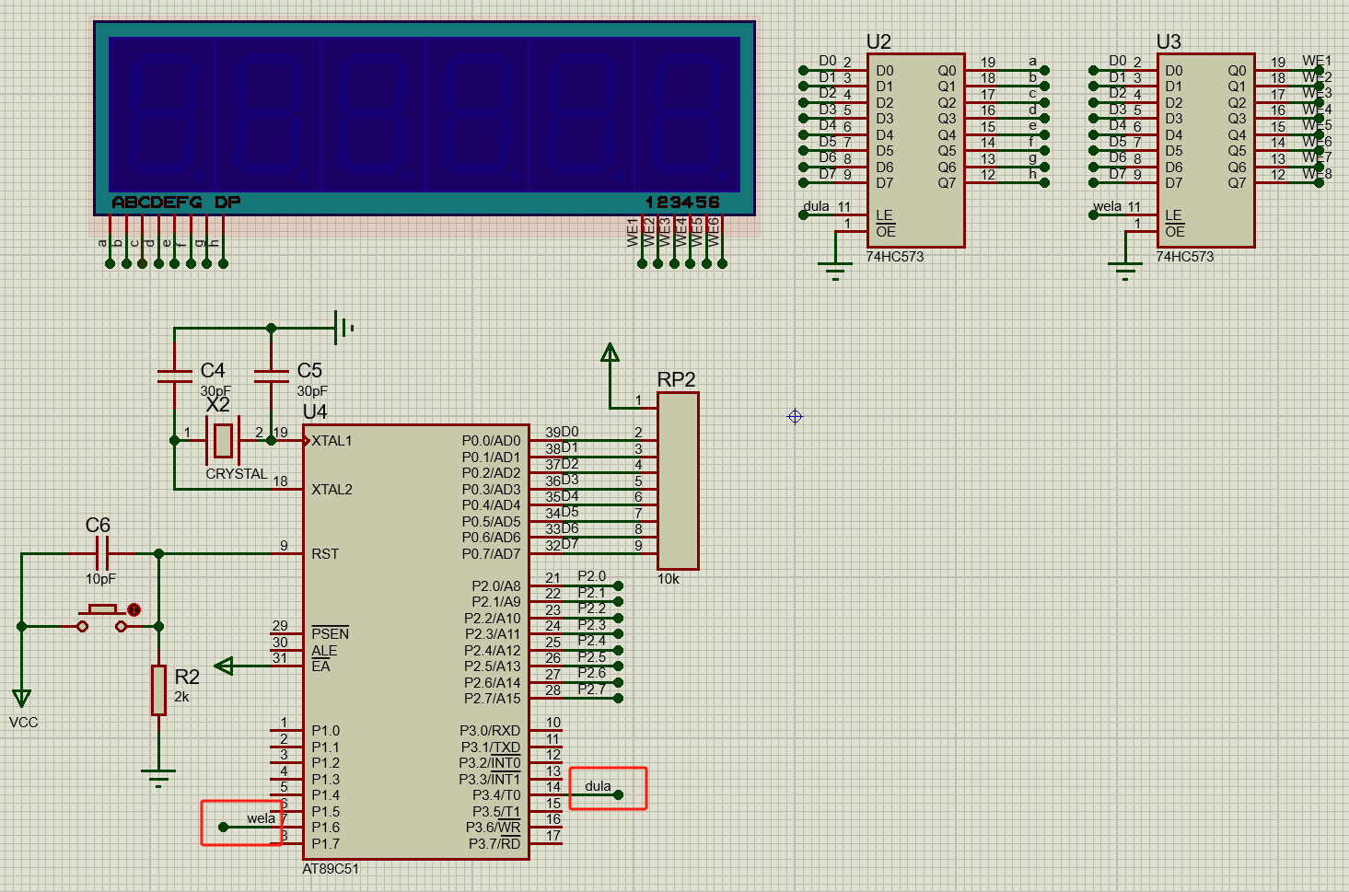Click the RST pin label on U4
1349x892 pixels.
325,554
